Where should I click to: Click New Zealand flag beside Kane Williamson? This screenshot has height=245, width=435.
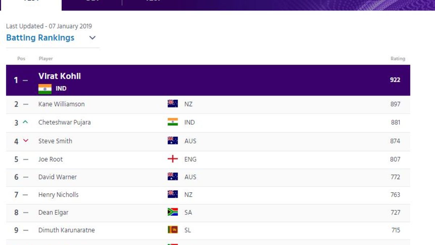[173, 104]
